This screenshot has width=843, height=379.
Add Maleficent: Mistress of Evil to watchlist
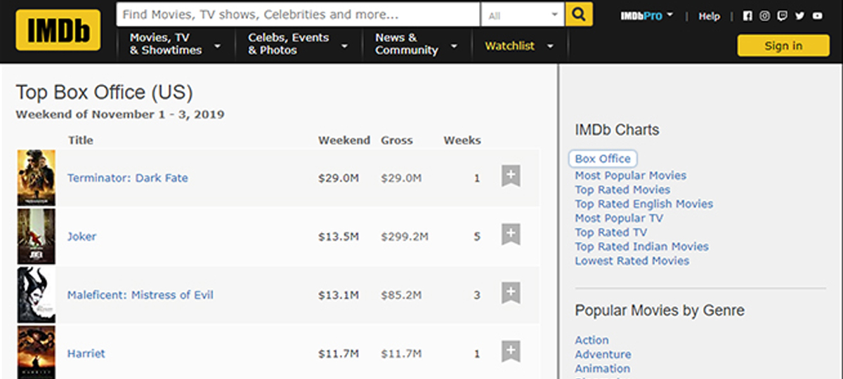click(x=511, y=293)
